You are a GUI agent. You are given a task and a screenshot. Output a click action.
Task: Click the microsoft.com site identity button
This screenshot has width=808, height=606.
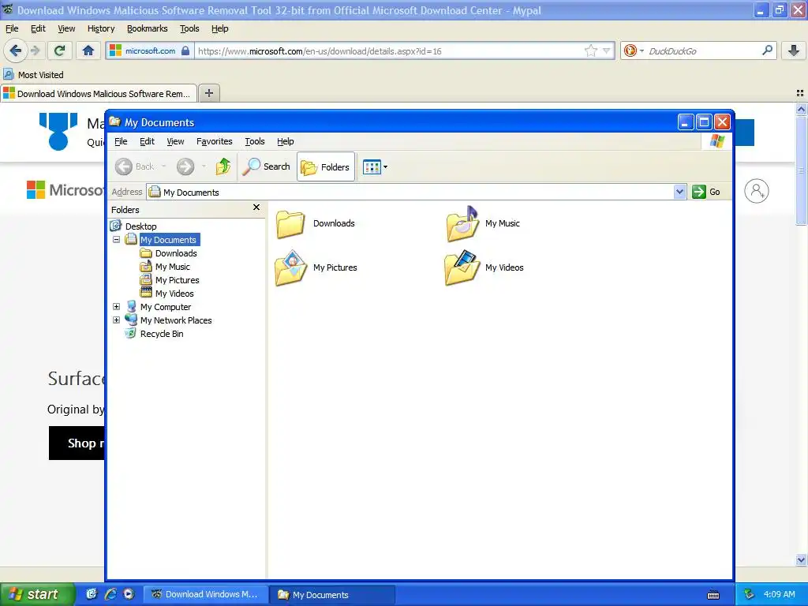click(150, 50)
